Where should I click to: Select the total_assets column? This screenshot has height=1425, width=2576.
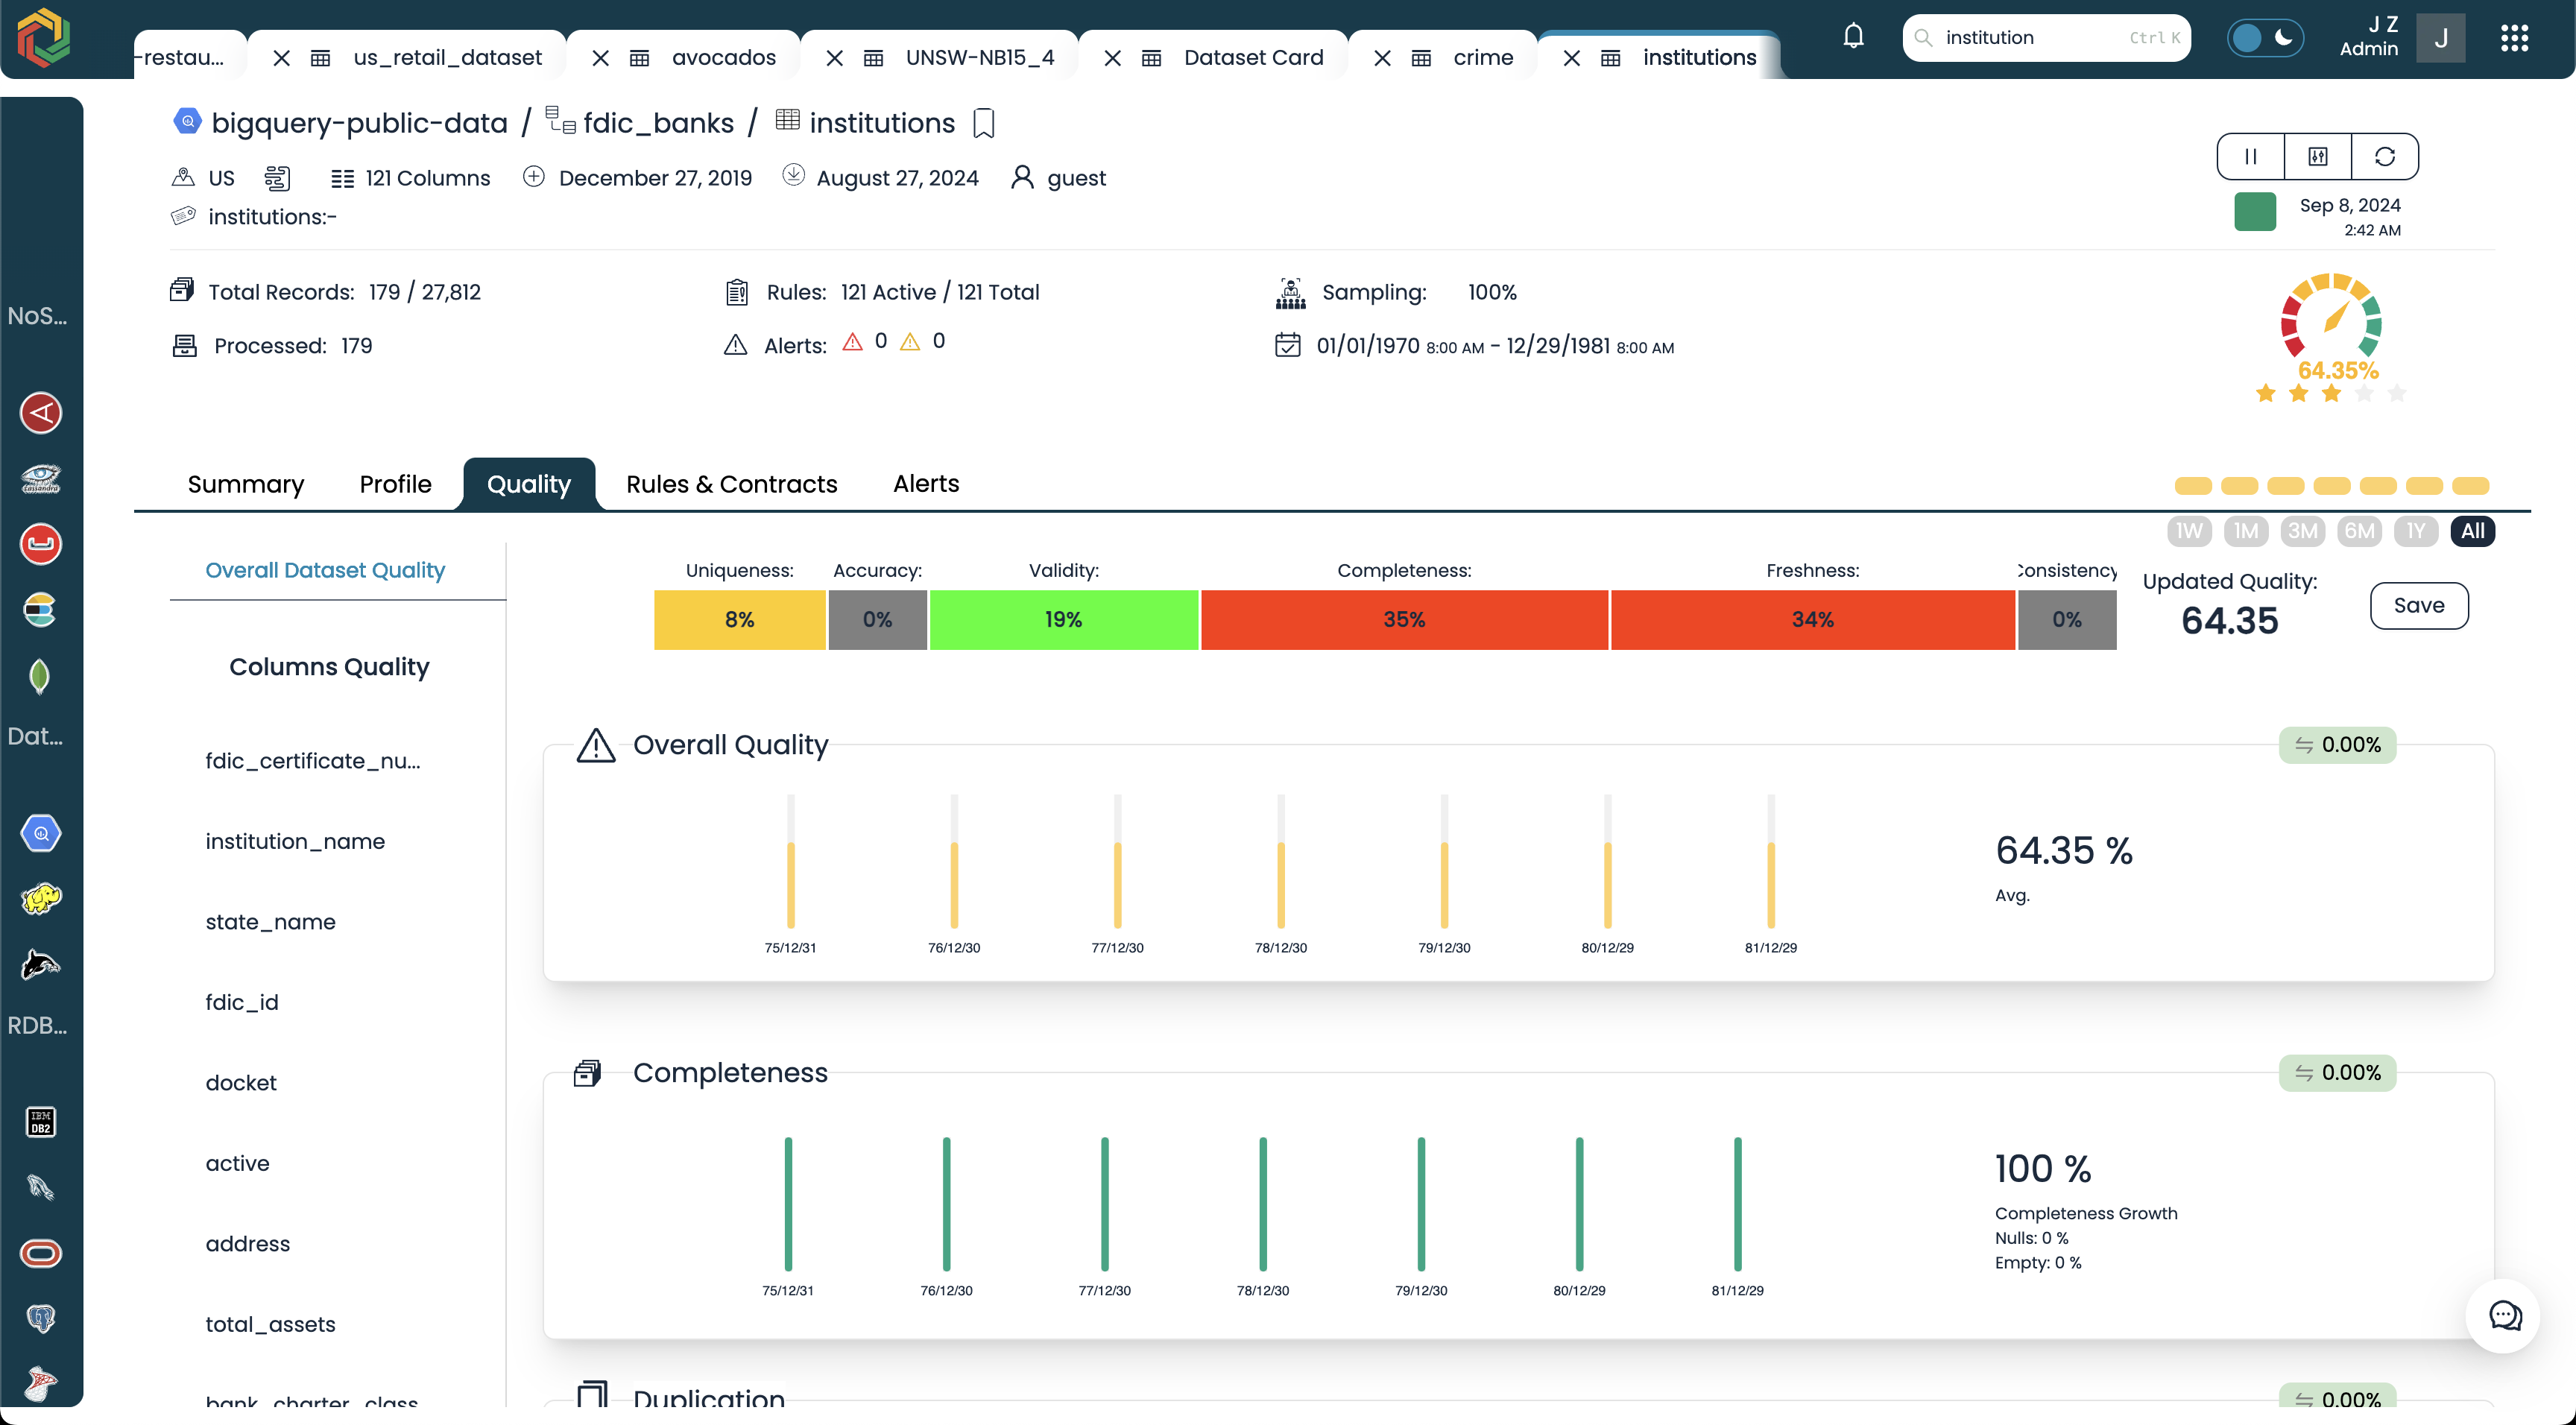pos(270,1325)
